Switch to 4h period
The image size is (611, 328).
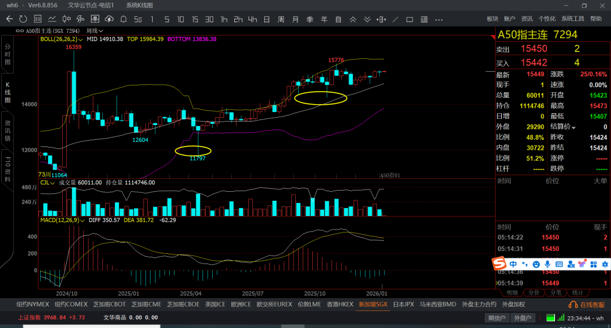click(x=252, y=19)
